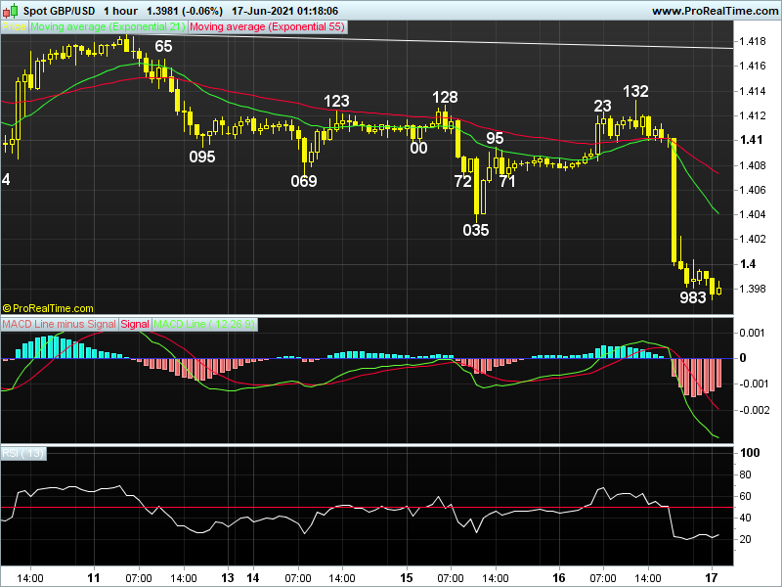The width and height of the screenshot is (782, 587).
Task: Select the Moving average (Exponential 21) legend
Action: 108,27
